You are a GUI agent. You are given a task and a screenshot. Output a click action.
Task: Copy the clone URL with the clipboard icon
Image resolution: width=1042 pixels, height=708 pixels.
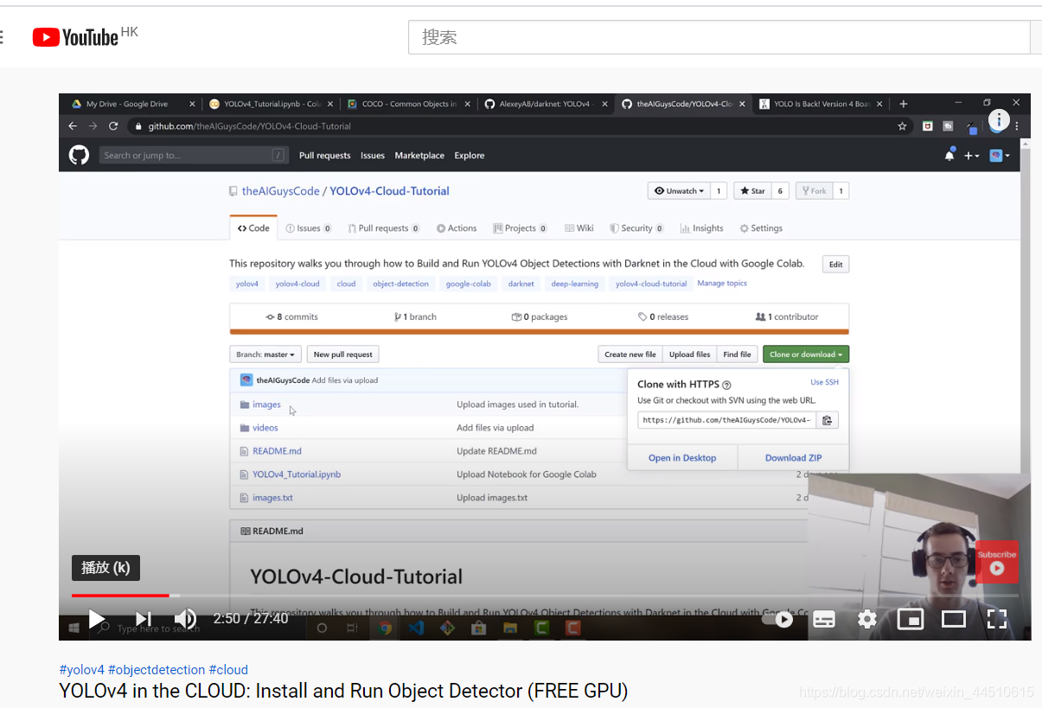827,420
